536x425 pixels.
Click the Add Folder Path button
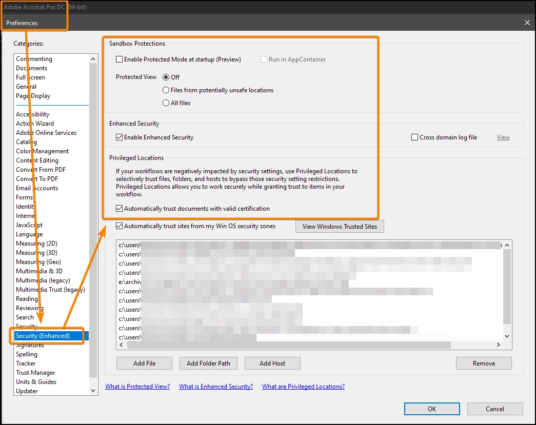208,363
